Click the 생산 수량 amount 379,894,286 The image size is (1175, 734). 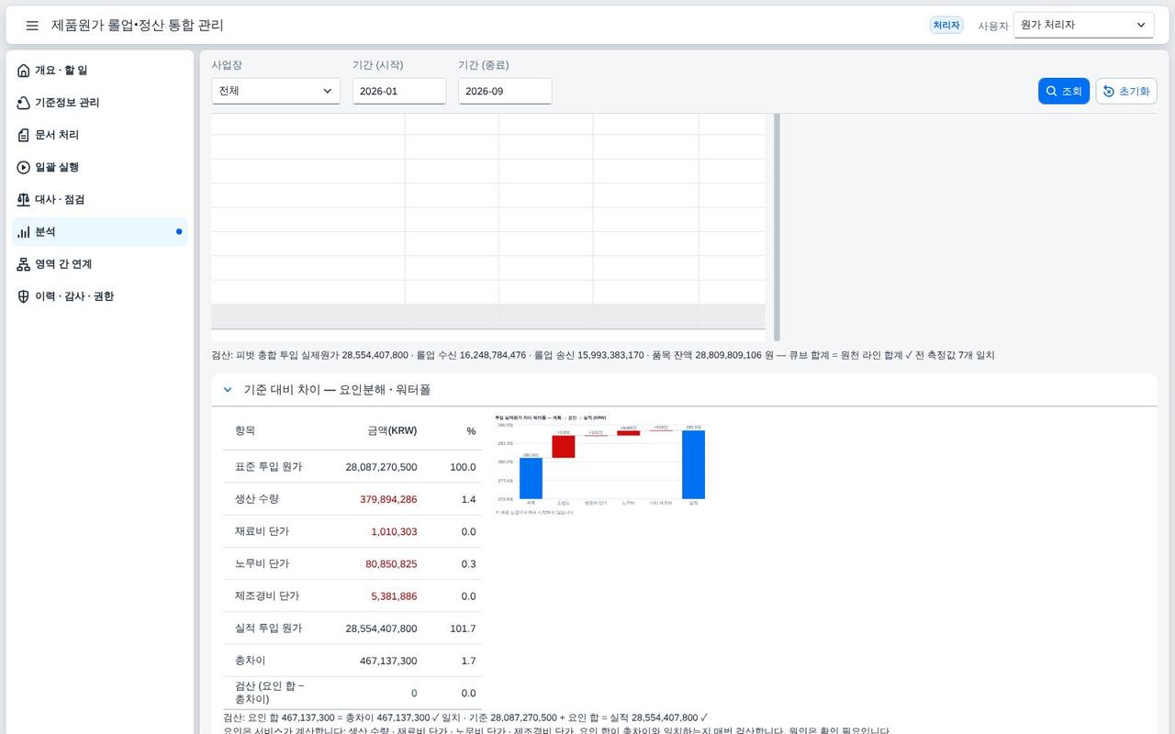[381, 499]
